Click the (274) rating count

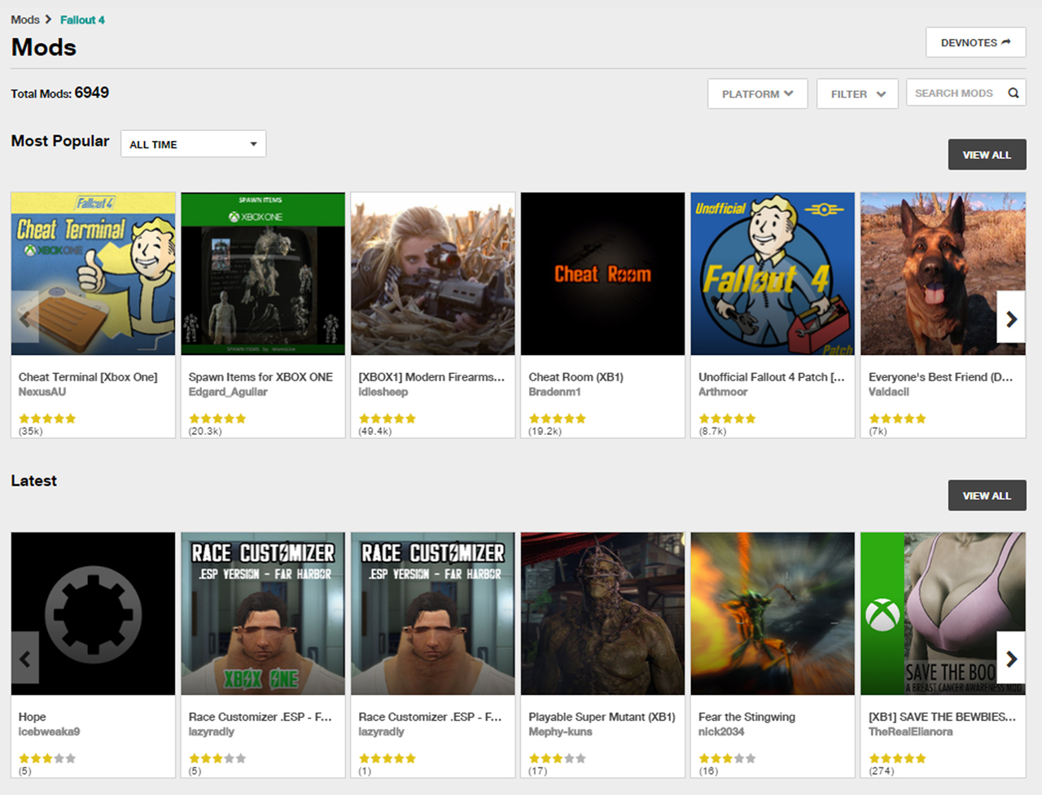(882, 771)
